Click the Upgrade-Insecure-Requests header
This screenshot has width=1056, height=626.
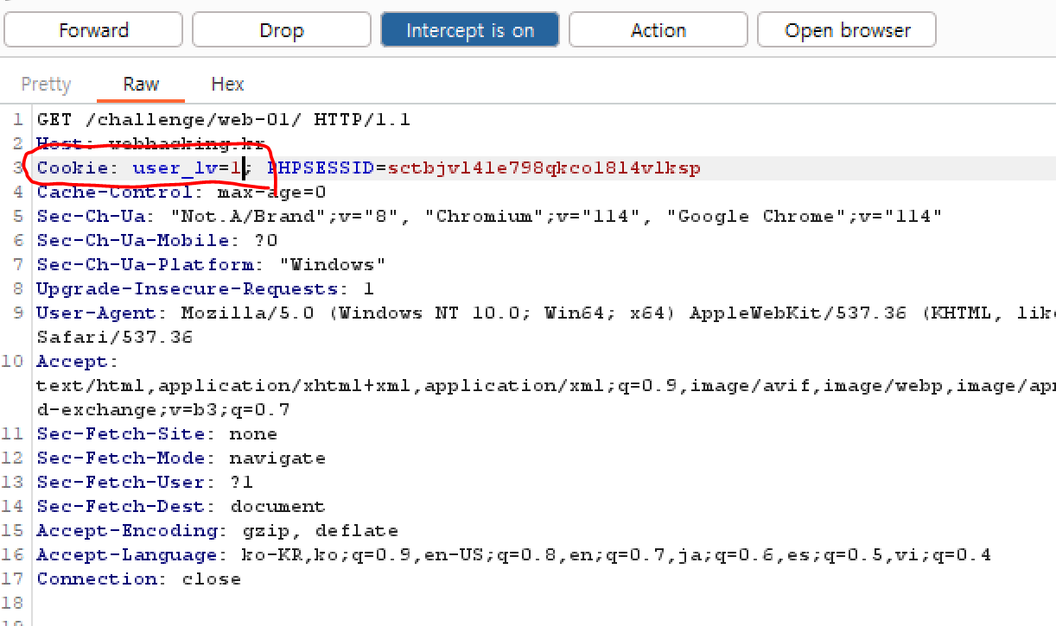[x=206, y=288]
